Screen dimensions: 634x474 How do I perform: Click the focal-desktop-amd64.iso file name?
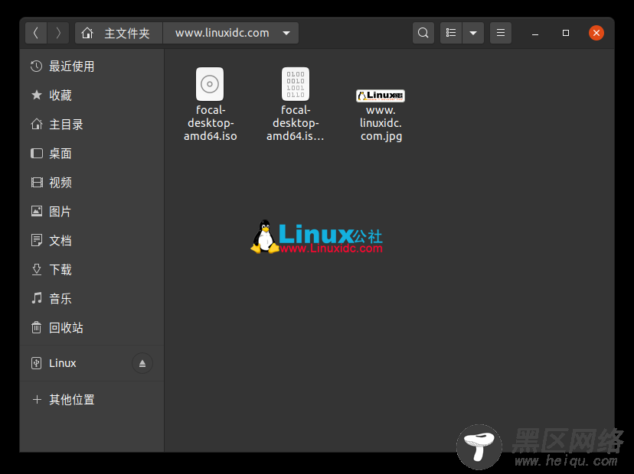pyautogui.click(x=211, y=123)
